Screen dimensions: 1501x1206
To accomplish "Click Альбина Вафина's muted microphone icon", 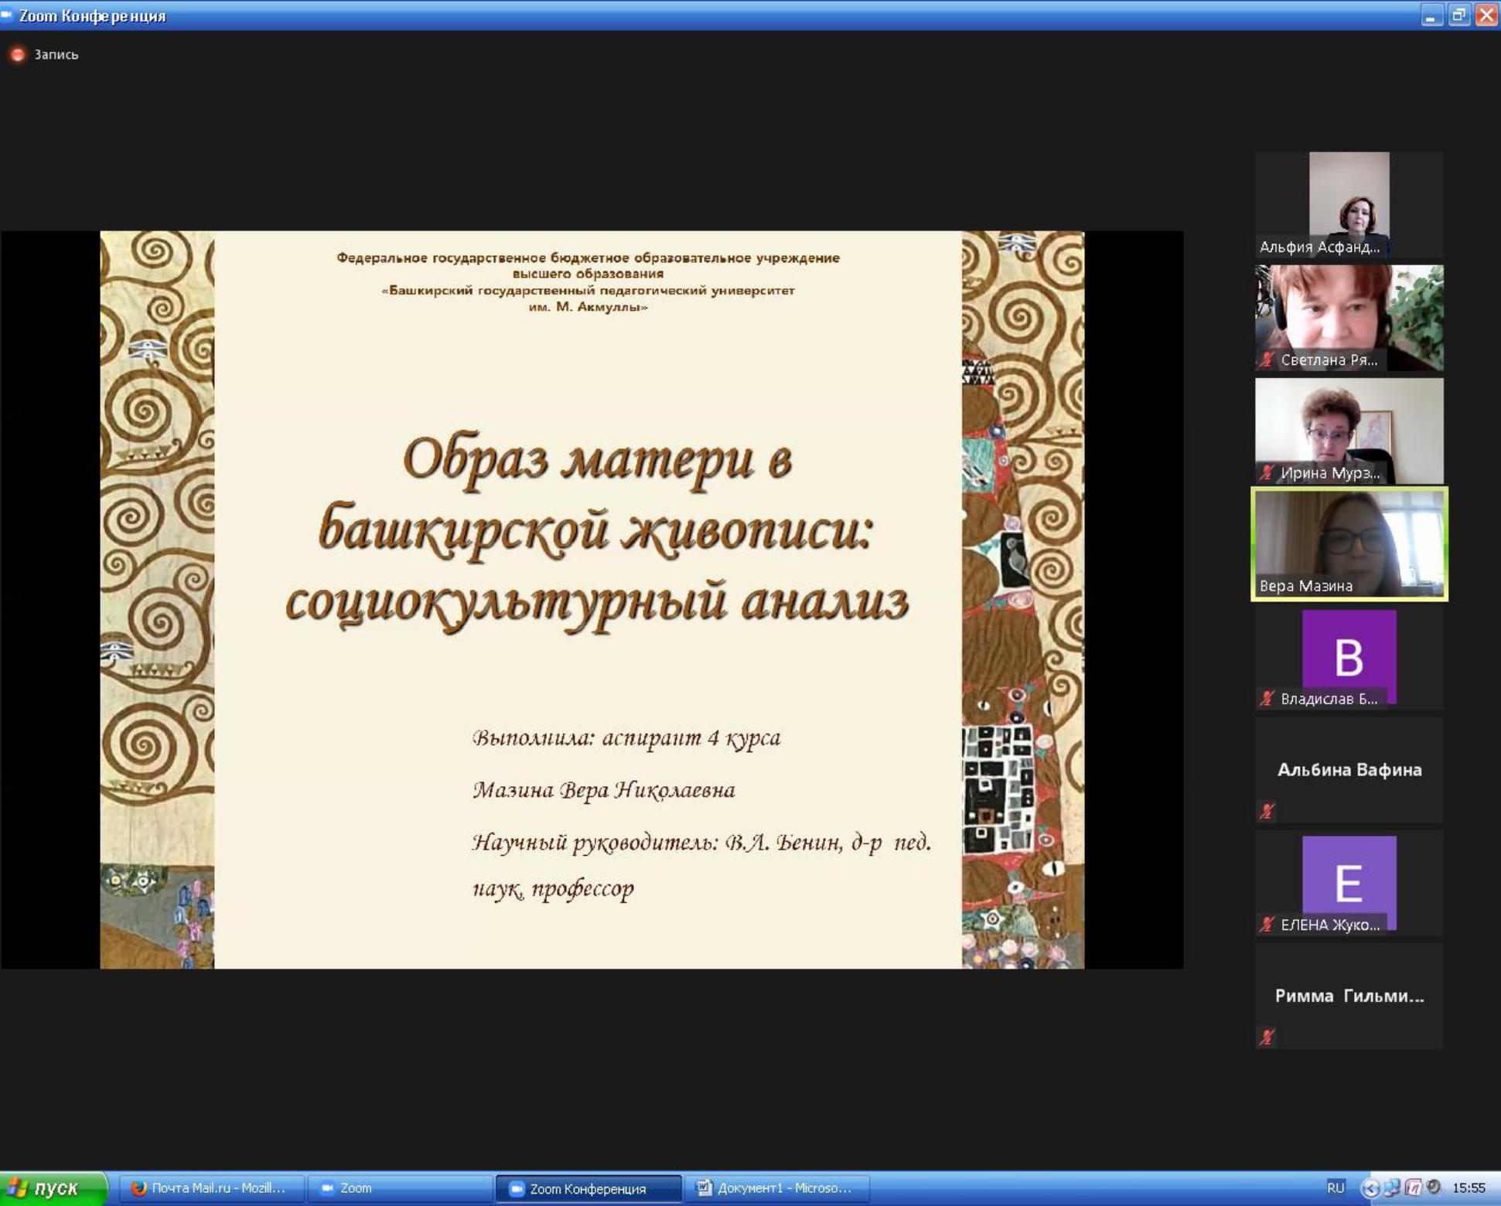I will tap(1267, 811).
